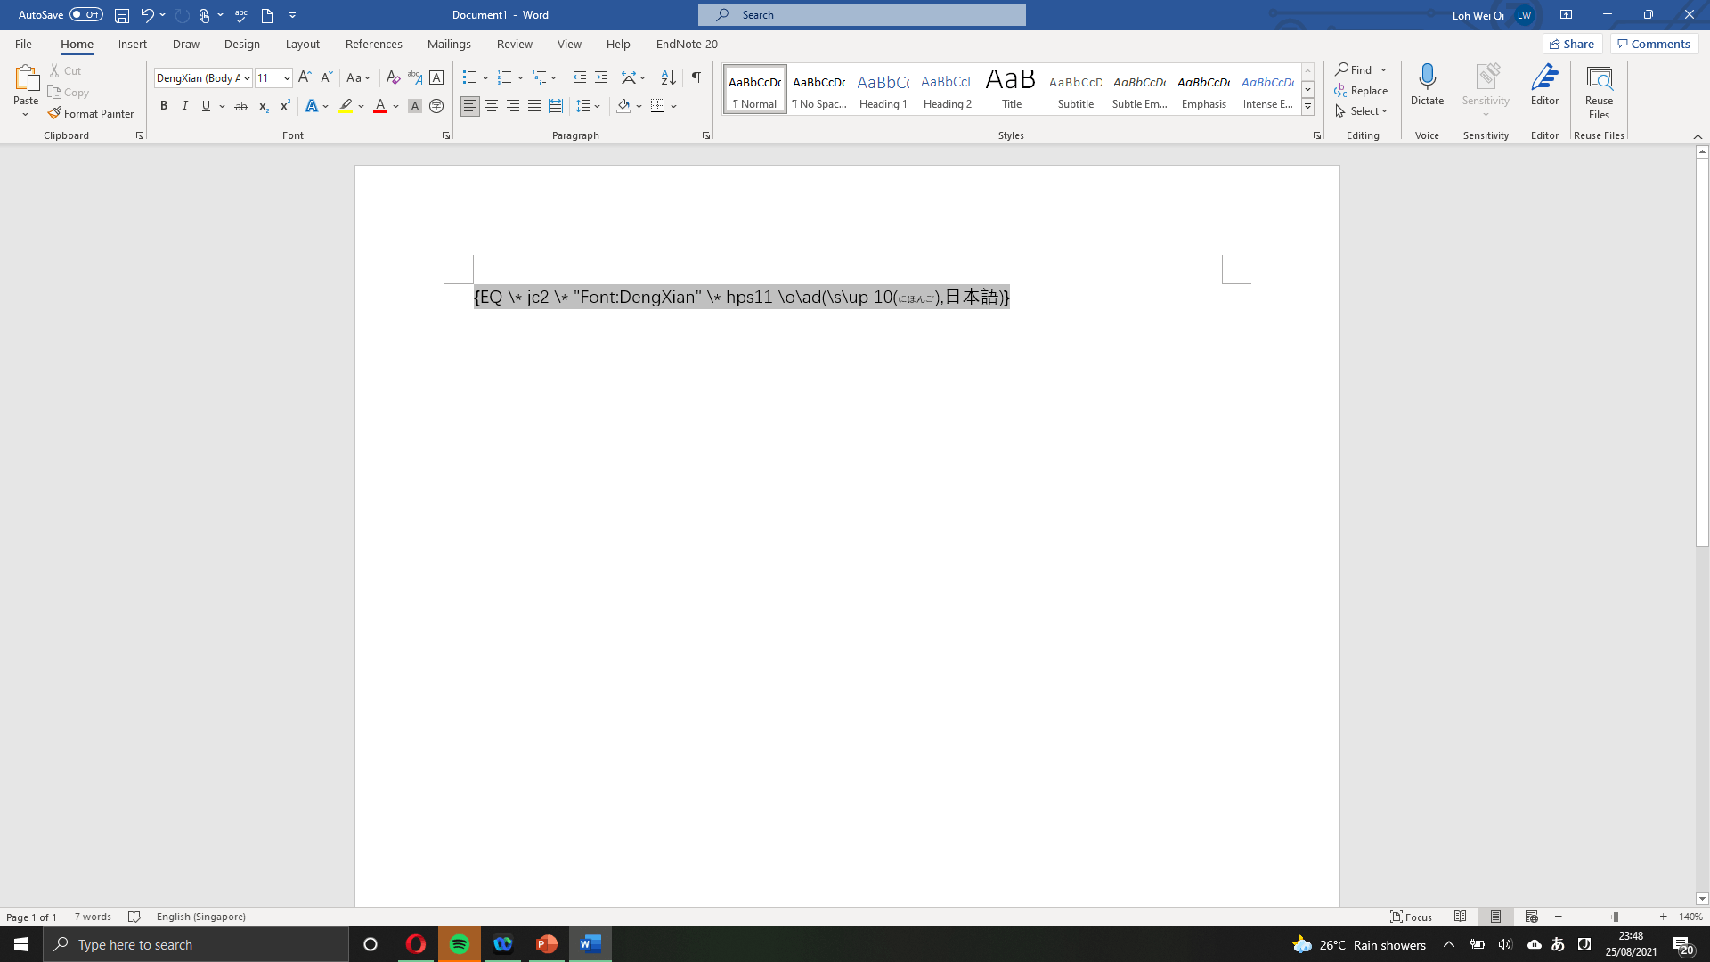Screen dimensions: 1710x962
Task: Open the font size dropdown
Action: 287,78
